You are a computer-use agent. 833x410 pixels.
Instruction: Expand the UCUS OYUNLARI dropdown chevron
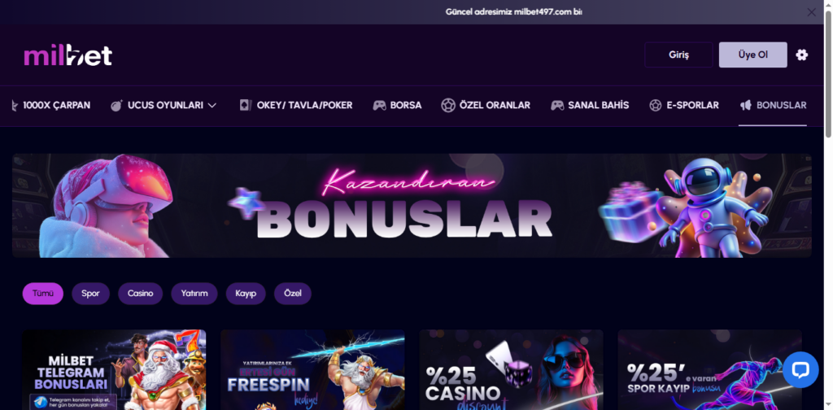point(212,106)
